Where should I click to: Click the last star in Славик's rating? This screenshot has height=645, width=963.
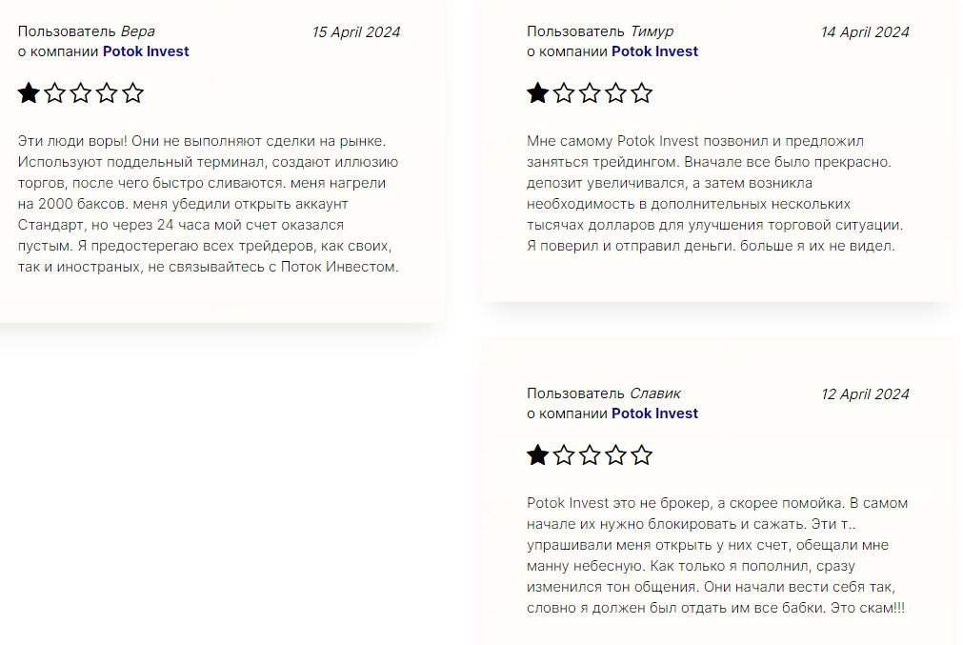(642, 455)
